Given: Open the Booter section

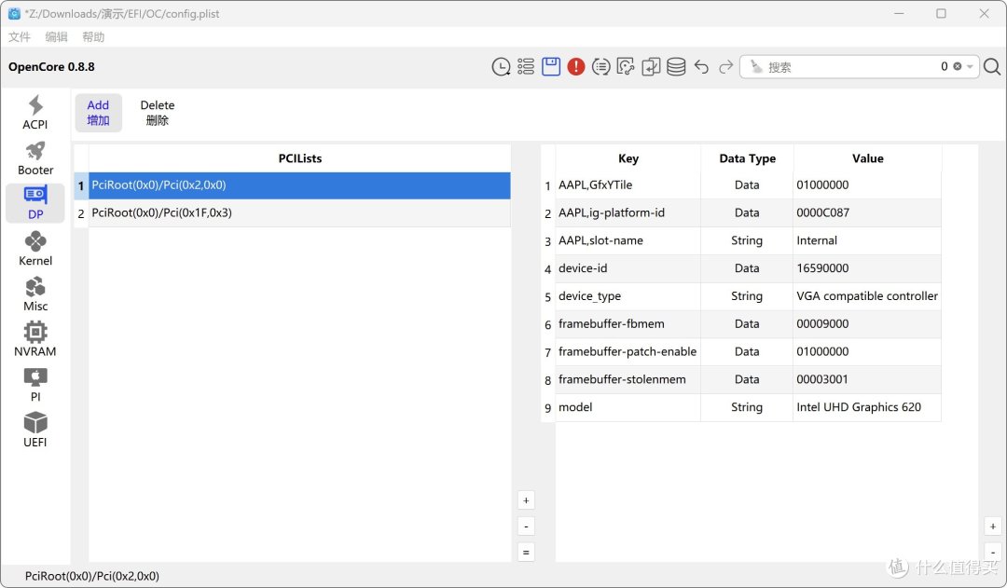Looking at the screenshot, I should (35, 157).
